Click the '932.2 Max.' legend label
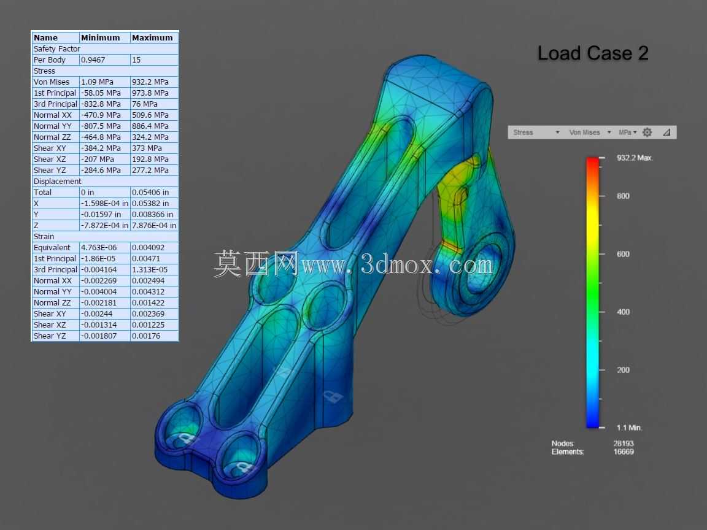The image size is (707, 530). [x=635, y=158]
